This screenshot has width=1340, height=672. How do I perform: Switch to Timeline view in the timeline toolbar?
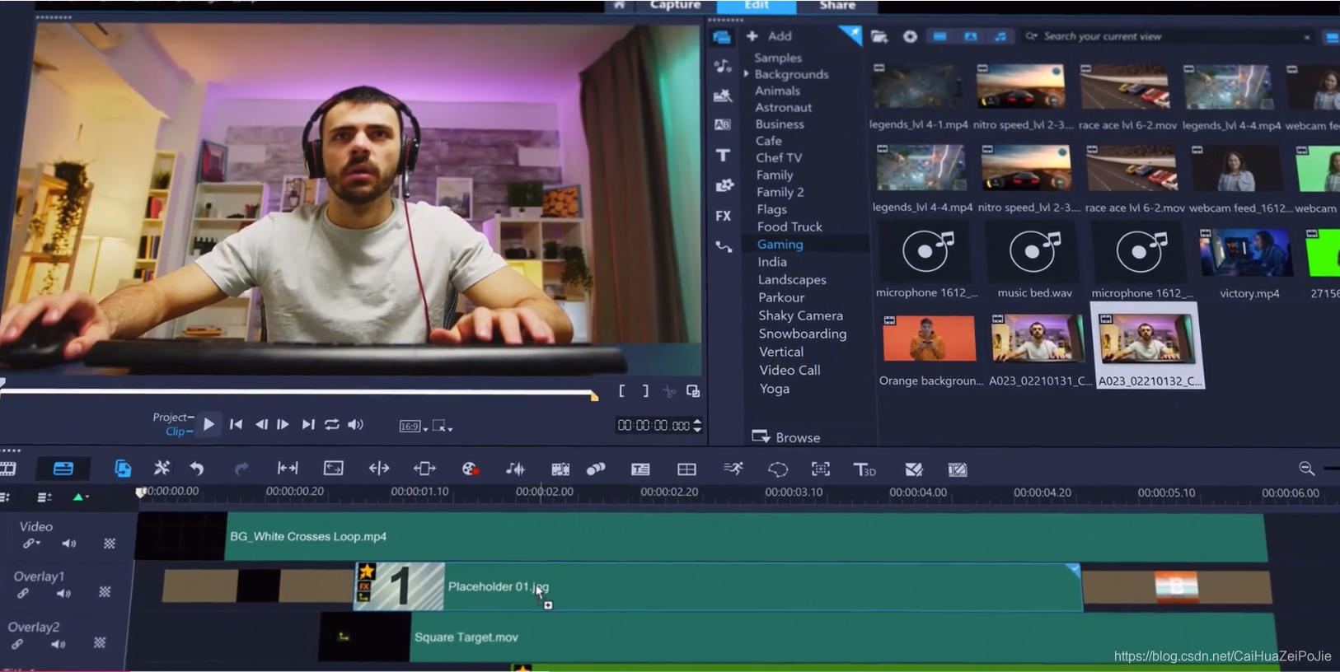(x=63, y=469)
